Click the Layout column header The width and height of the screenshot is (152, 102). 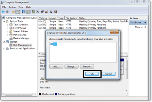coord(53,18)
